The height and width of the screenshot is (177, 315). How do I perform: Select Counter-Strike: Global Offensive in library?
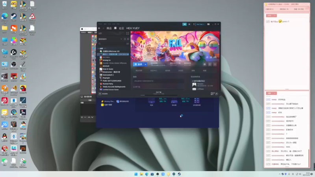(115, 63)
